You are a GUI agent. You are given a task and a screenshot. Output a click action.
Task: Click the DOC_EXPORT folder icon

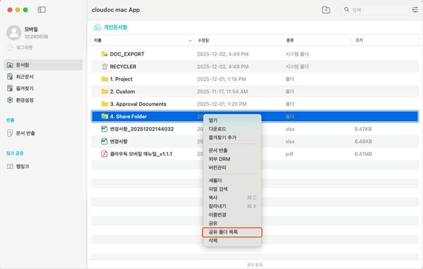(105, 54)
